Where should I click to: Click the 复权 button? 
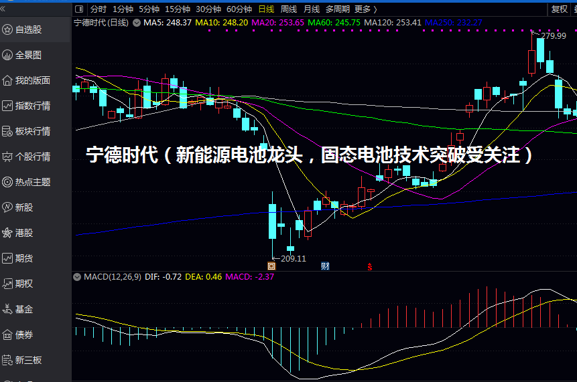pos(560,9)
